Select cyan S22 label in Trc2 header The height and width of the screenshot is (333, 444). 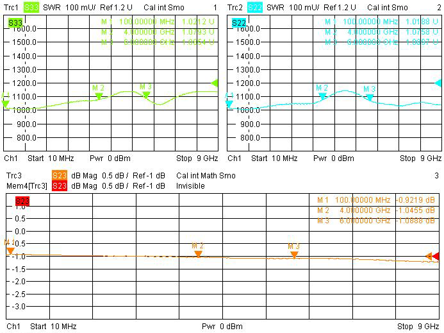pos(255,8)
